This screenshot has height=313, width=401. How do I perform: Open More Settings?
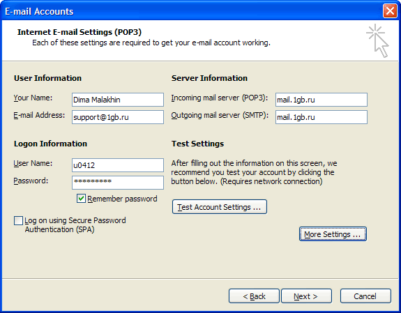(x=333, y=234)
